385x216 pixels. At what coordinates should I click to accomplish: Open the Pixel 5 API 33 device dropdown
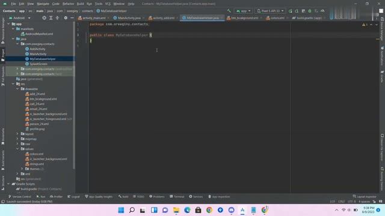point(270,11)
